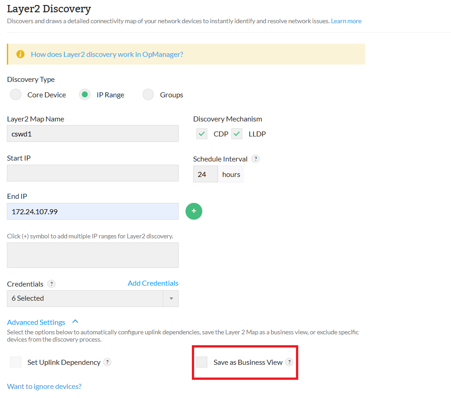This screenshot has height=398, width=451.
Task: Click the green plus add IP range button
Action: pos(194,212)
